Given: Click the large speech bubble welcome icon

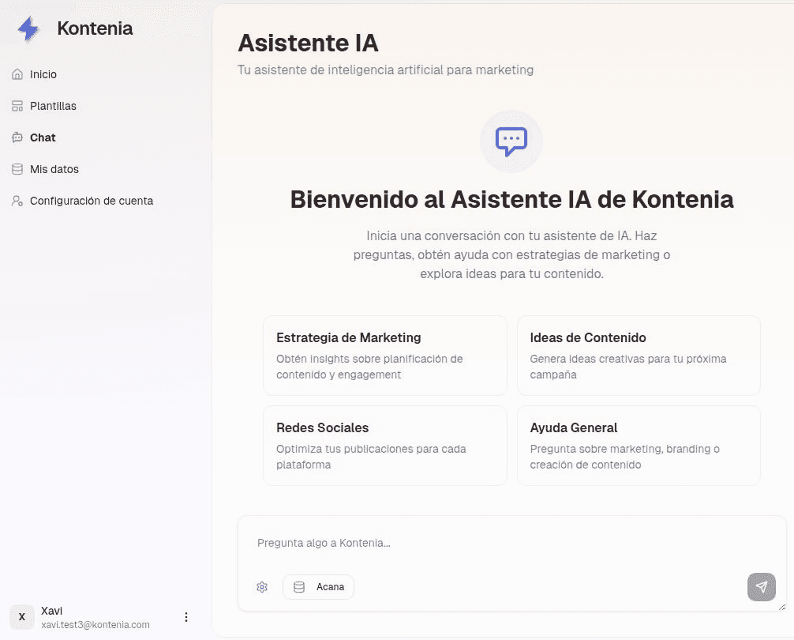Looking at the screenshot, I should (511, 141).
